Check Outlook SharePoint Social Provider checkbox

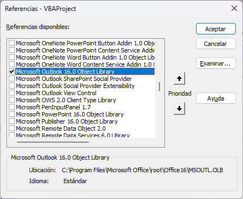click(x=12, y=79)
